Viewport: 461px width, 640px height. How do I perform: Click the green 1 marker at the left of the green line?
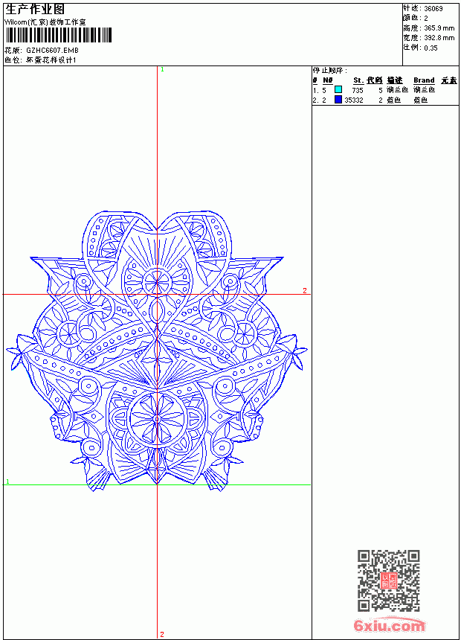[x=7, y=481]
